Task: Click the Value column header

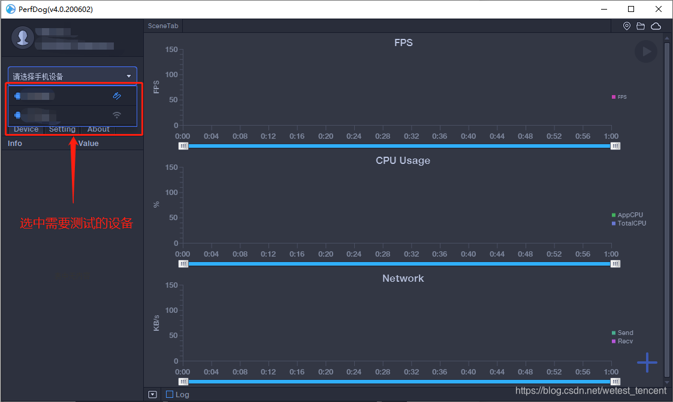Action: coord(89,144)
